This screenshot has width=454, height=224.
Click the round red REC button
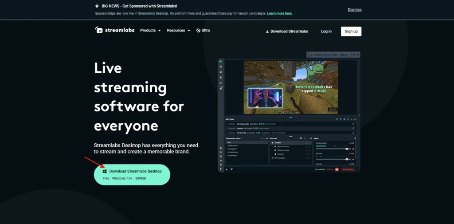pyautogui.click(x=337, y=169)
